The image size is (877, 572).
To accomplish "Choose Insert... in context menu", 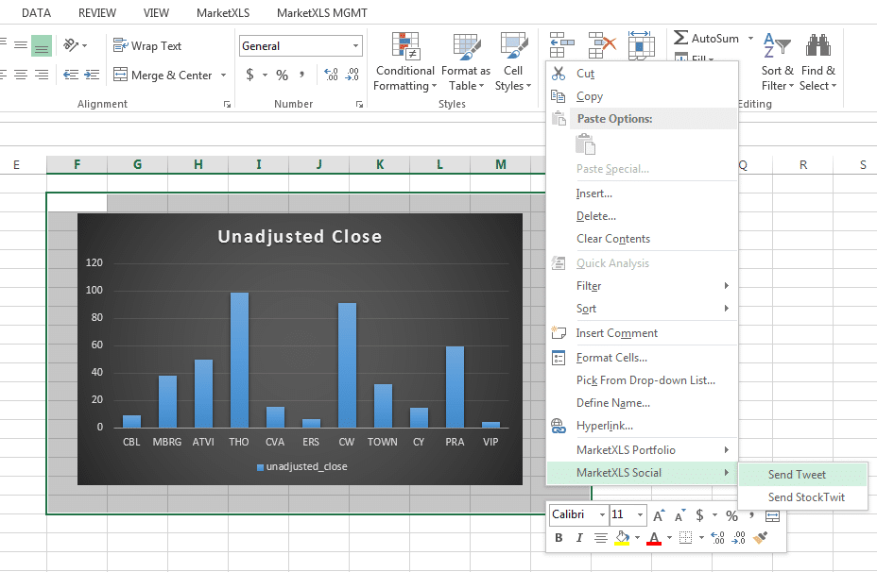I will click(642, 193).
